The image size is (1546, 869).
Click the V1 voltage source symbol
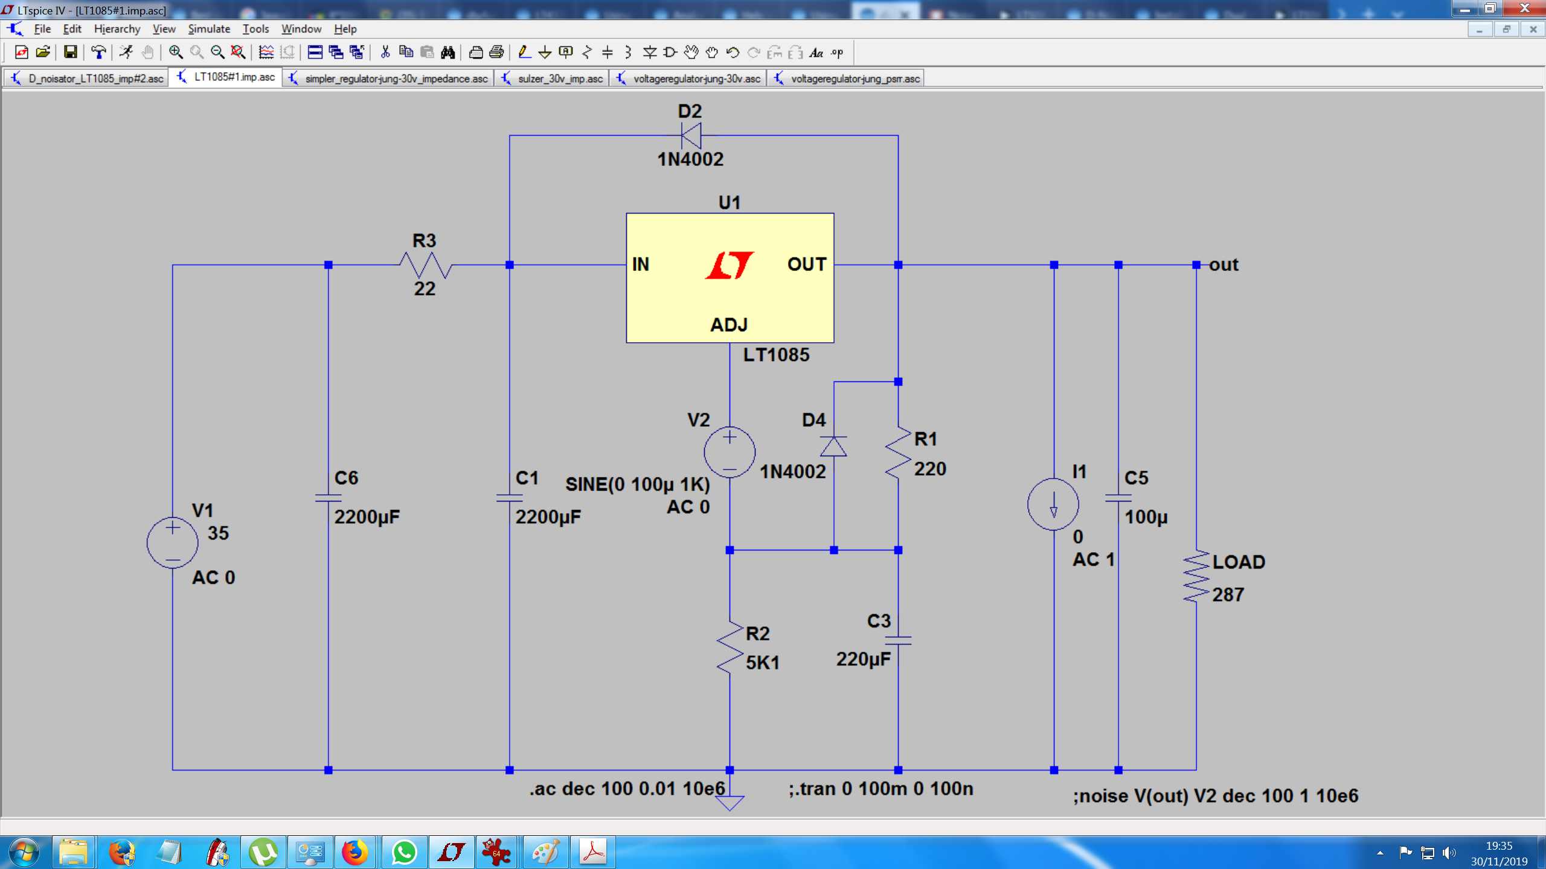[x=172, y=543]
